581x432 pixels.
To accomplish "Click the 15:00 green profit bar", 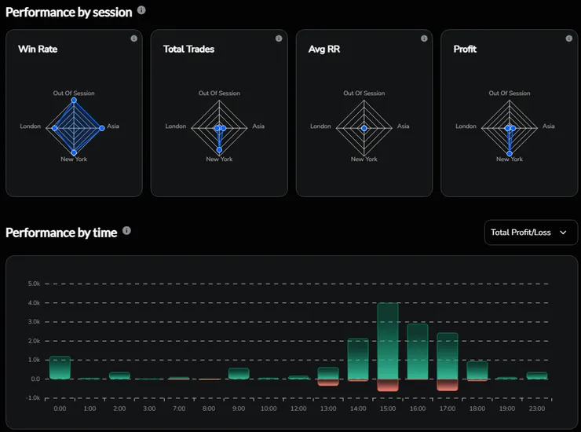I will point(388,340).
